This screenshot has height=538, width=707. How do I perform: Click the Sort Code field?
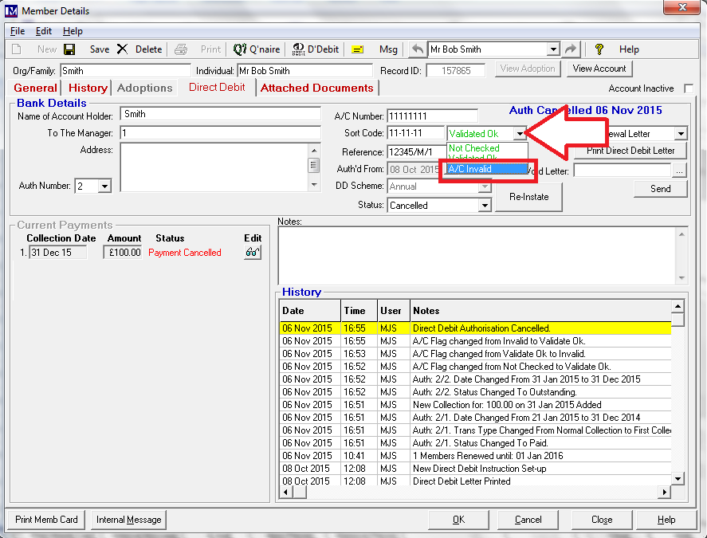tap(416, 133)
